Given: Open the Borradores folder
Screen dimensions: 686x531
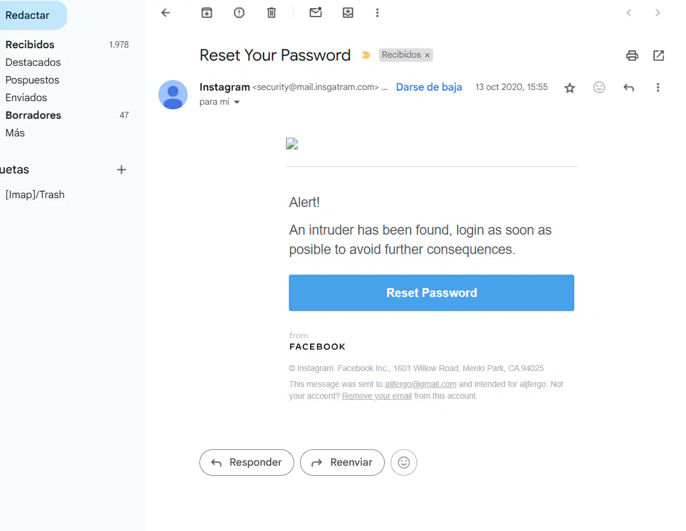Looking at the screenshot, I should pos(34,115).
